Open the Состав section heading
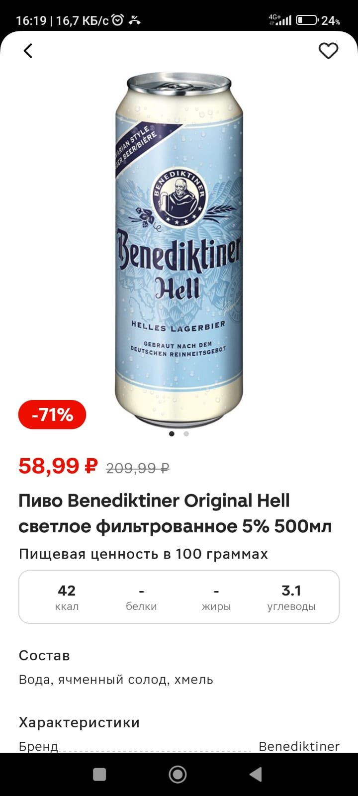 pyautogui.click(x=44, y=655)
